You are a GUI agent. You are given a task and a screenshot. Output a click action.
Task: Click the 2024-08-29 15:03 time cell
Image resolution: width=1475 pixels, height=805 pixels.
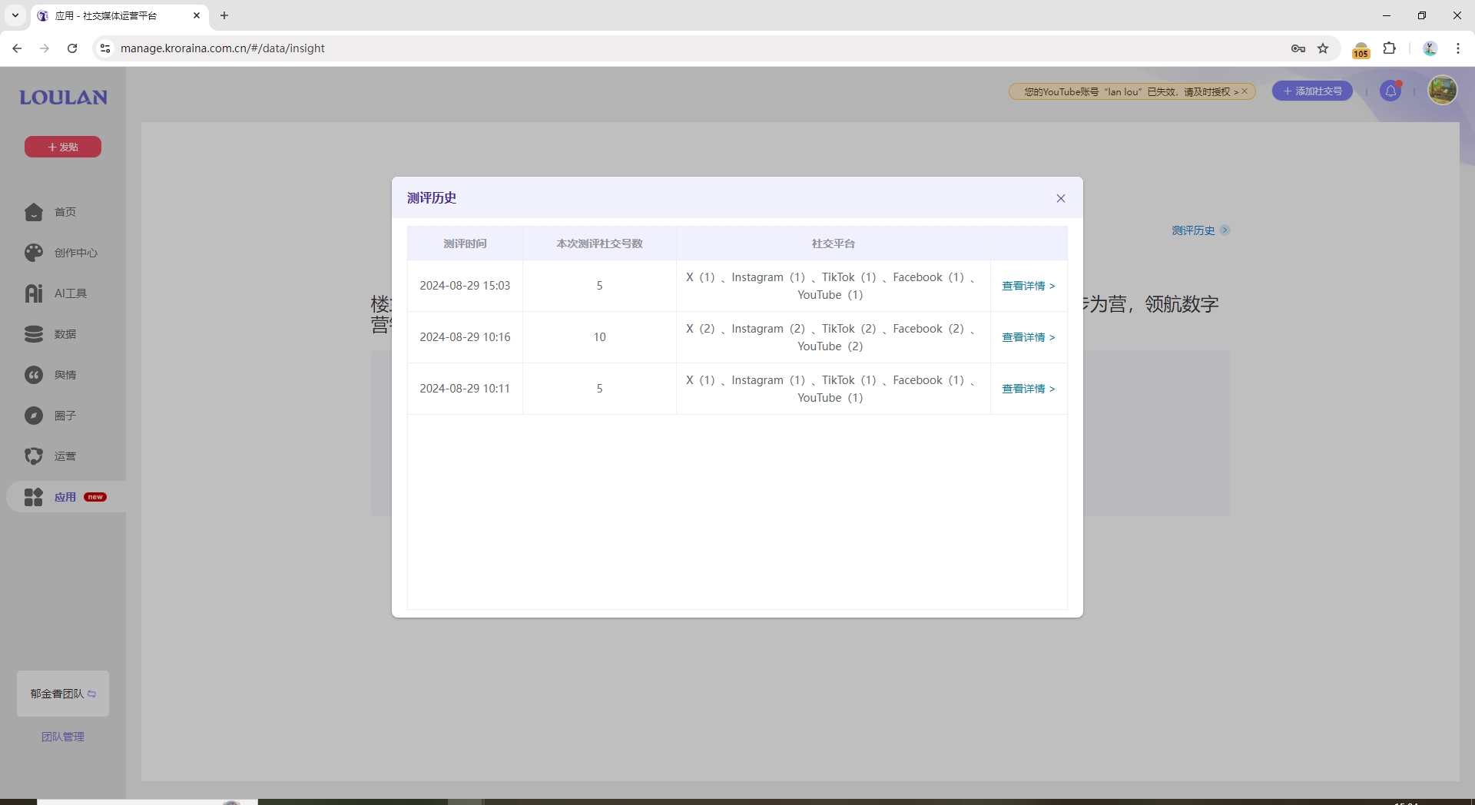click(465, 286)
